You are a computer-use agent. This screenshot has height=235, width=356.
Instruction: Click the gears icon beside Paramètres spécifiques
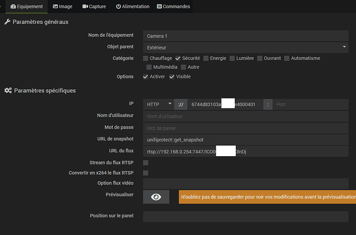tap(8, 91)
